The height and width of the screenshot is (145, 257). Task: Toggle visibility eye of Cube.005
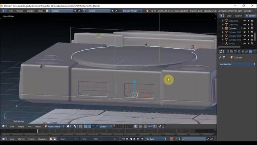tap(245, 21)
